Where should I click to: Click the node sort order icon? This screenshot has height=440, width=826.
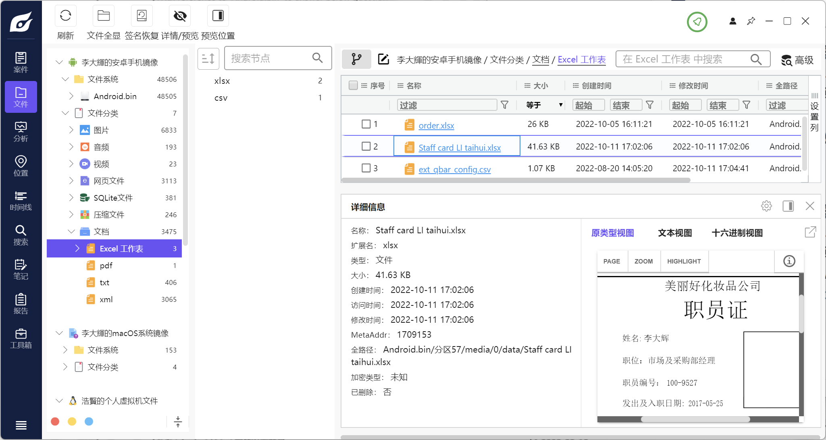click(208, 59)
